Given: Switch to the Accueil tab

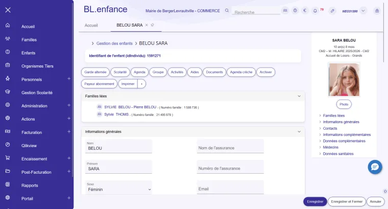Looking at the screenshot, I should point(91,25).
